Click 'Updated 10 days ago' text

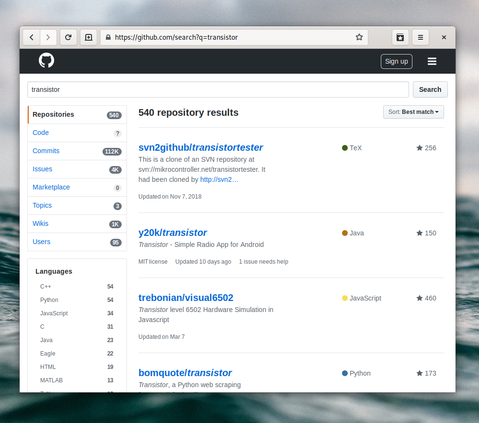(x=203, y=262)
